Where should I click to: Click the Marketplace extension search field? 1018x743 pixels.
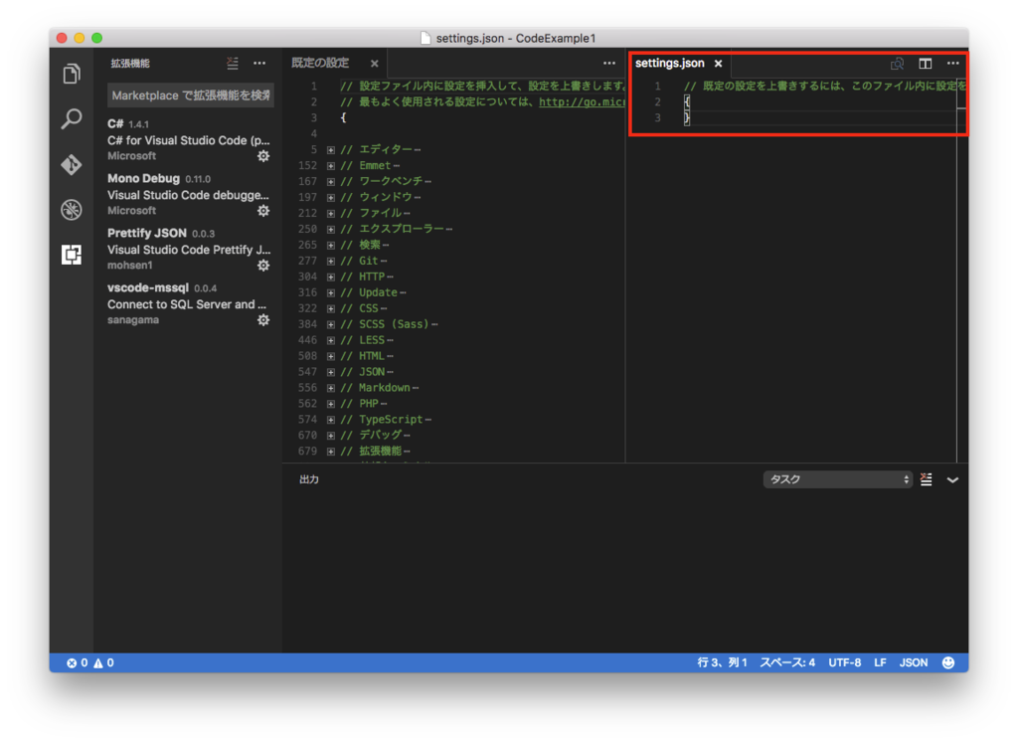click(190, 95)
